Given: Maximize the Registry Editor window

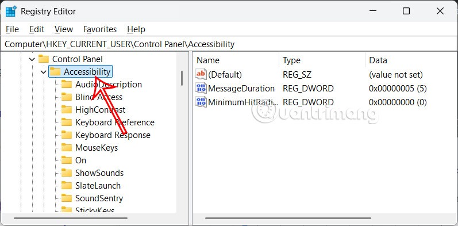Looking at the screenshot, I should click(x=406, y=11).
